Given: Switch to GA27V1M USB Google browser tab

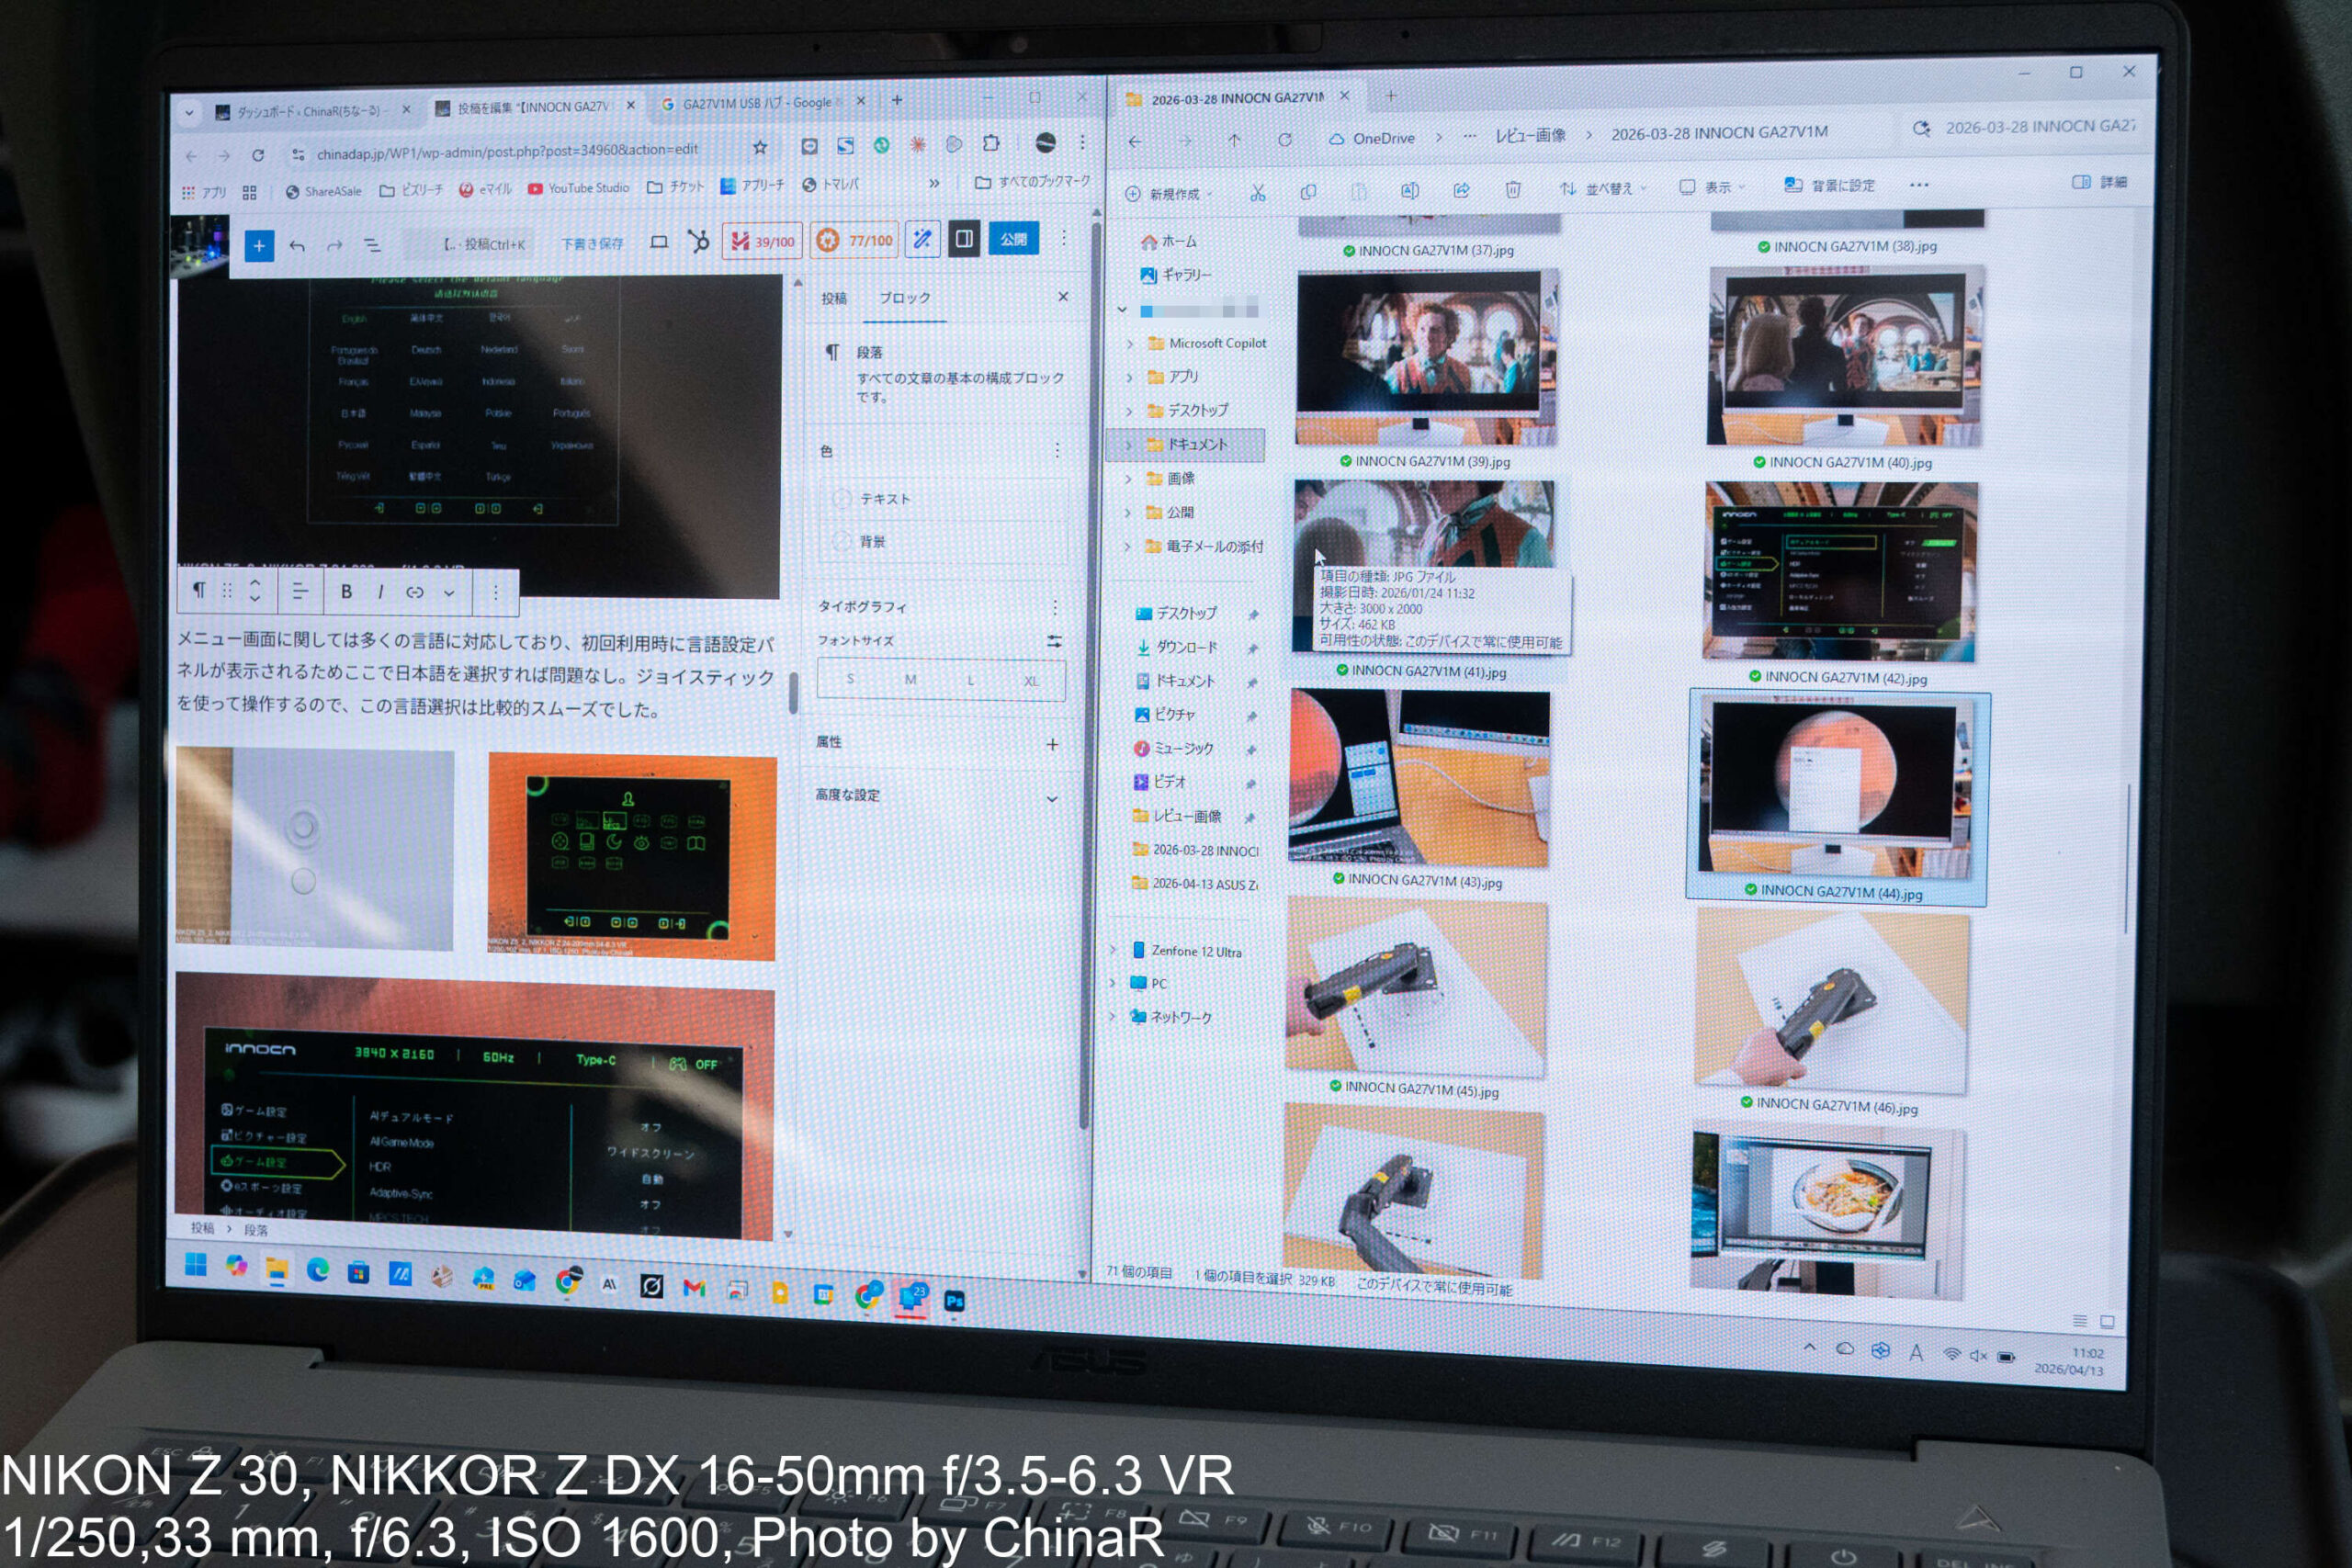Looking at the screenshot, I should [x=756, y=103].
